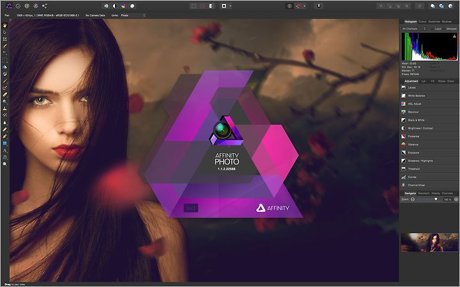Add a Threshold adjustment

429,169
